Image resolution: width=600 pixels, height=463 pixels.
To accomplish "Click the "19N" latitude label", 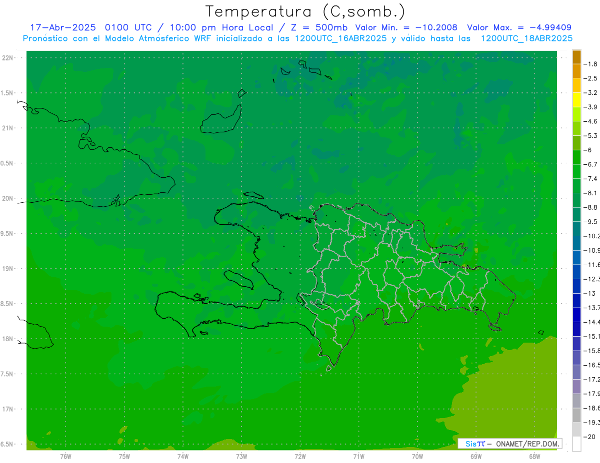I will (x=8, y=269).
